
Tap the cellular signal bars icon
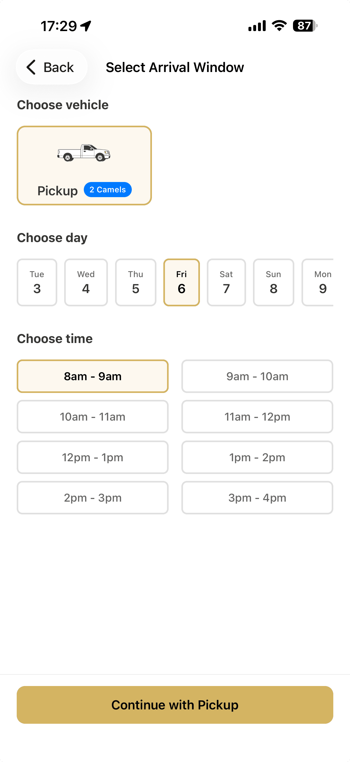(257, 26)
